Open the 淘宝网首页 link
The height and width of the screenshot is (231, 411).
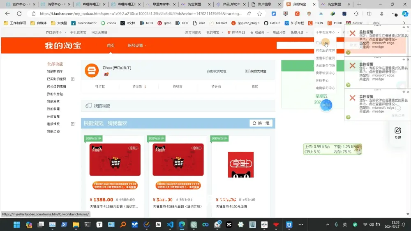click(x=193, y=32)
